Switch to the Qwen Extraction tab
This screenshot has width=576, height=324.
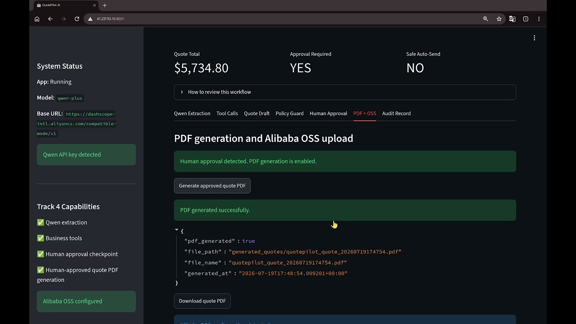tap(192, 113)
